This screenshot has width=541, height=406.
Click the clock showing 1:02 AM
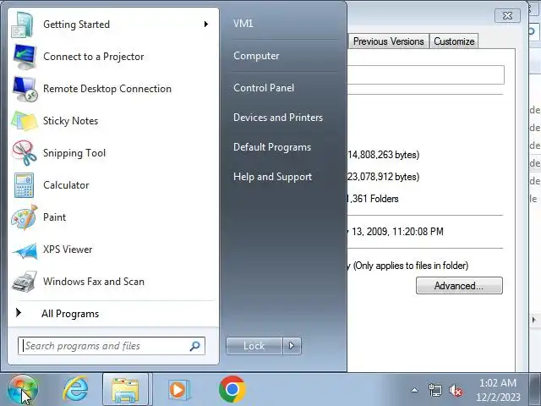click(498, 383)
